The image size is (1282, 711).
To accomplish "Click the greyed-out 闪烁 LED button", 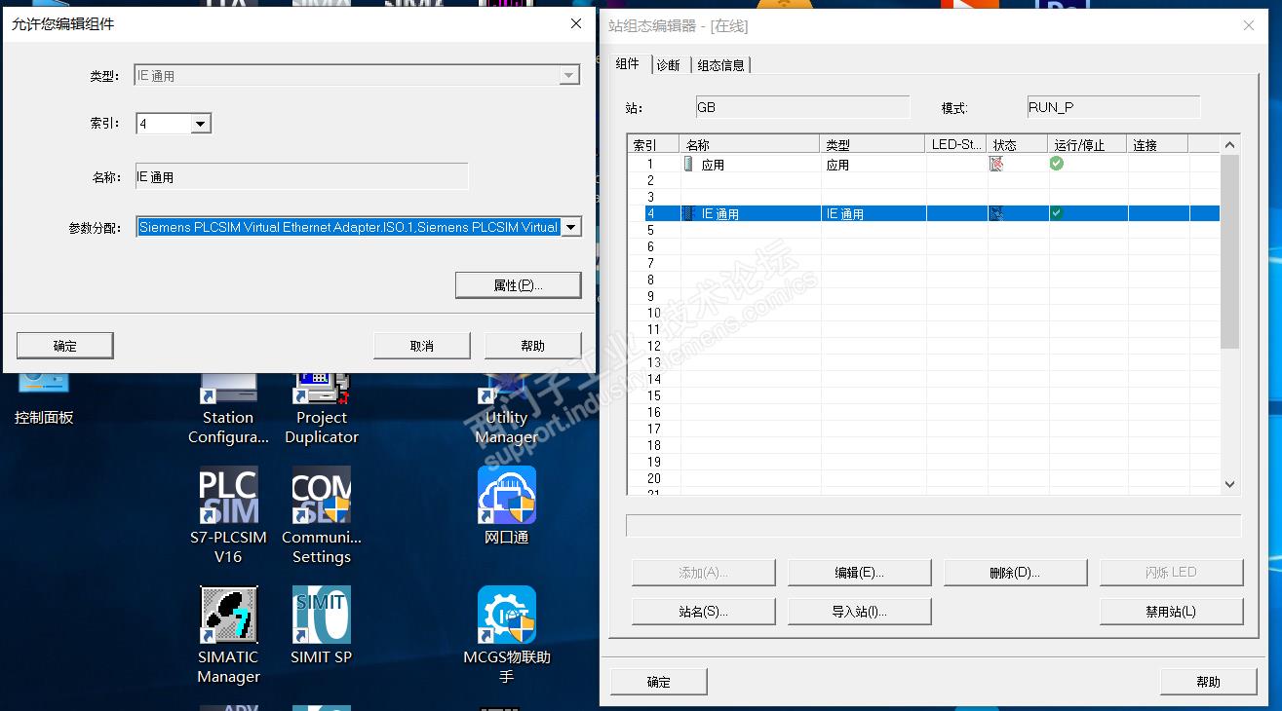I will [1171, 573].
